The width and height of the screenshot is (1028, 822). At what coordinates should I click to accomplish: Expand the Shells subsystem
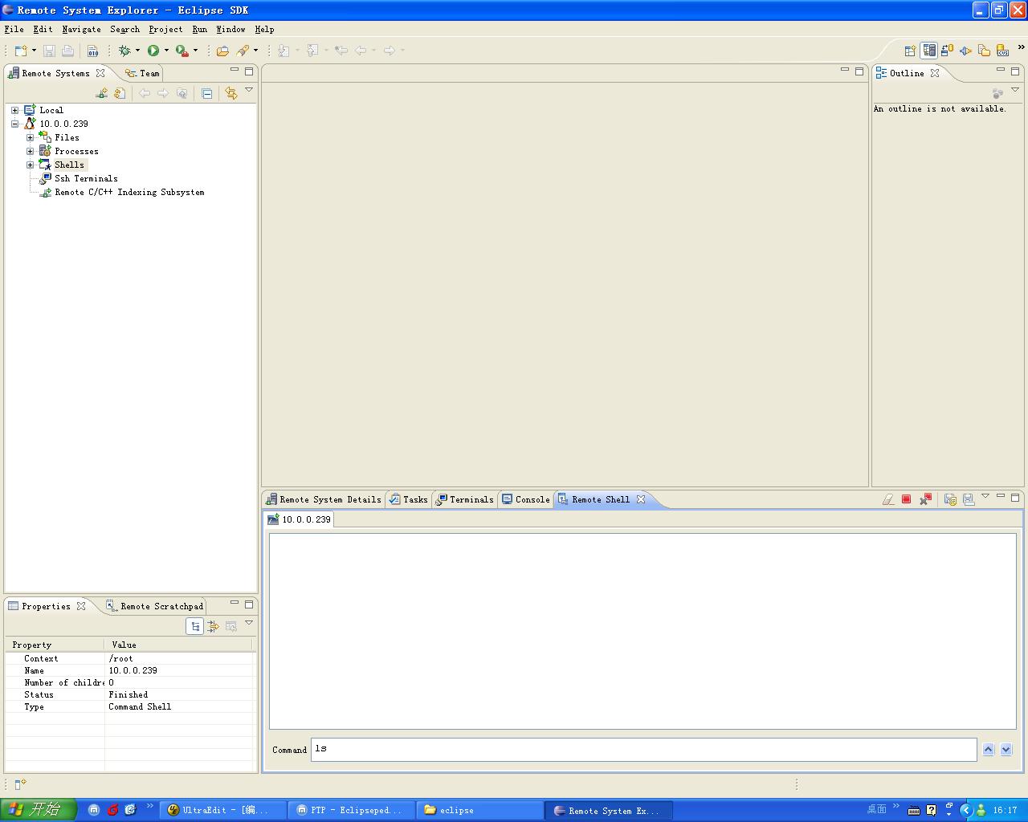pyautogui.click(x=30, y=165)
